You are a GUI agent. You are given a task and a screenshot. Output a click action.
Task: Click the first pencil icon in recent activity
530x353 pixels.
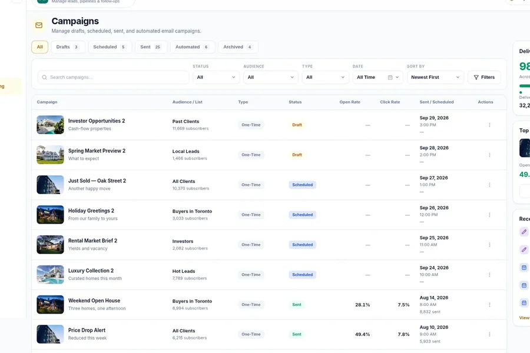[x=524, y=232]
